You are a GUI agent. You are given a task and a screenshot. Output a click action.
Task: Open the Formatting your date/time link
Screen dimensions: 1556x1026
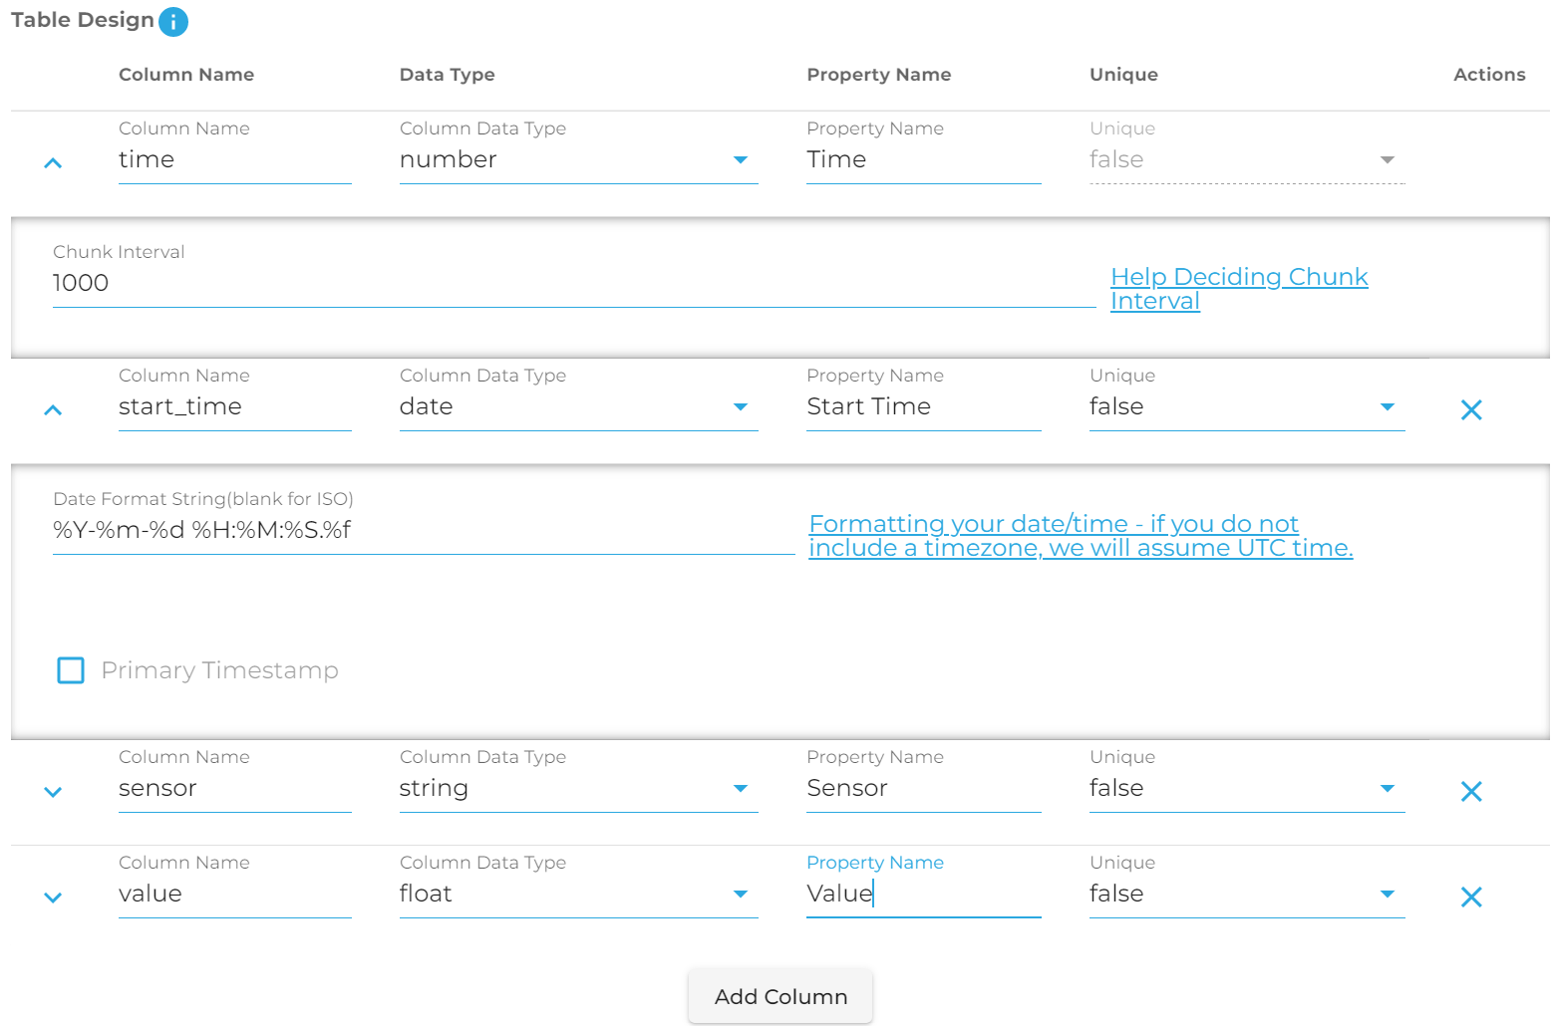[1080, 536]
